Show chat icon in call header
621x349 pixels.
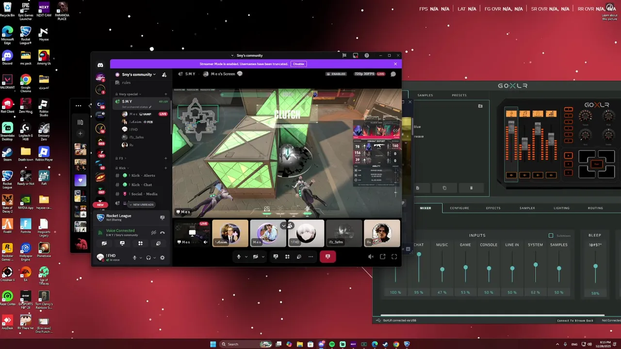point(393,74)
